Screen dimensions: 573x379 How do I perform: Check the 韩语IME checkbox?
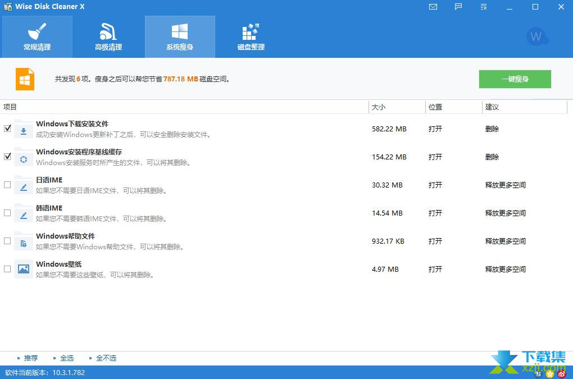tap(7, 213)
